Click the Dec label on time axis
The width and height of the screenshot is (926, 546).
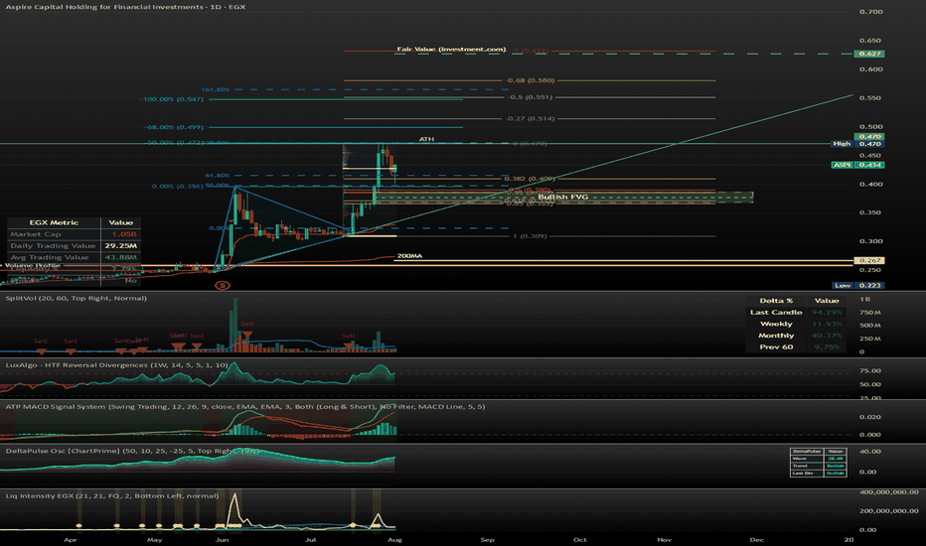[x=756, y=539]
